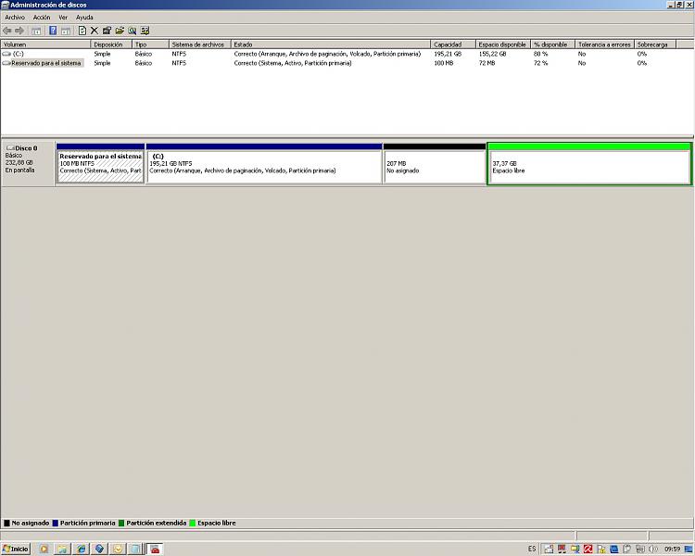Click the 100 MB capacity cell
This screenshot has height=556, width=695.
[444, 63]
